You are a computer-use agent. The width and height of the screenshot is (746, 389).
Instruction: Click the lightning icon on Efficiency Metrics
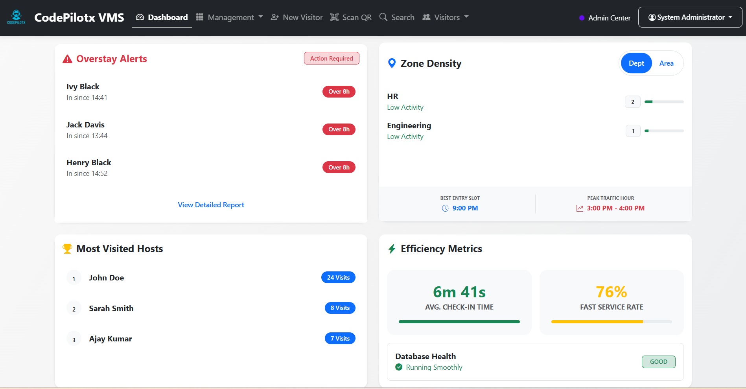pyautogui.click(x=392, y=249)
